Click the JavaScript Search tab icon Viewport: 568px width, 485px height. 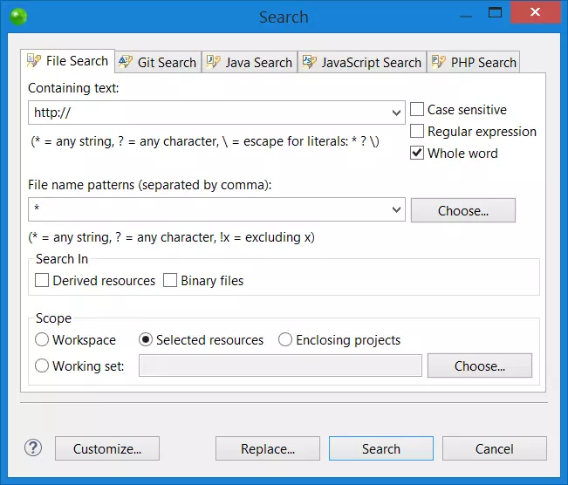(x=310, y=62)
